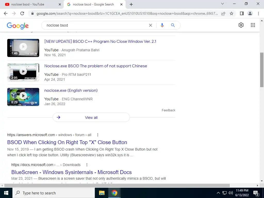Open options for answers.microsoft.com result
This screenshot has width=264, height=198.
[x=98, y=135]
